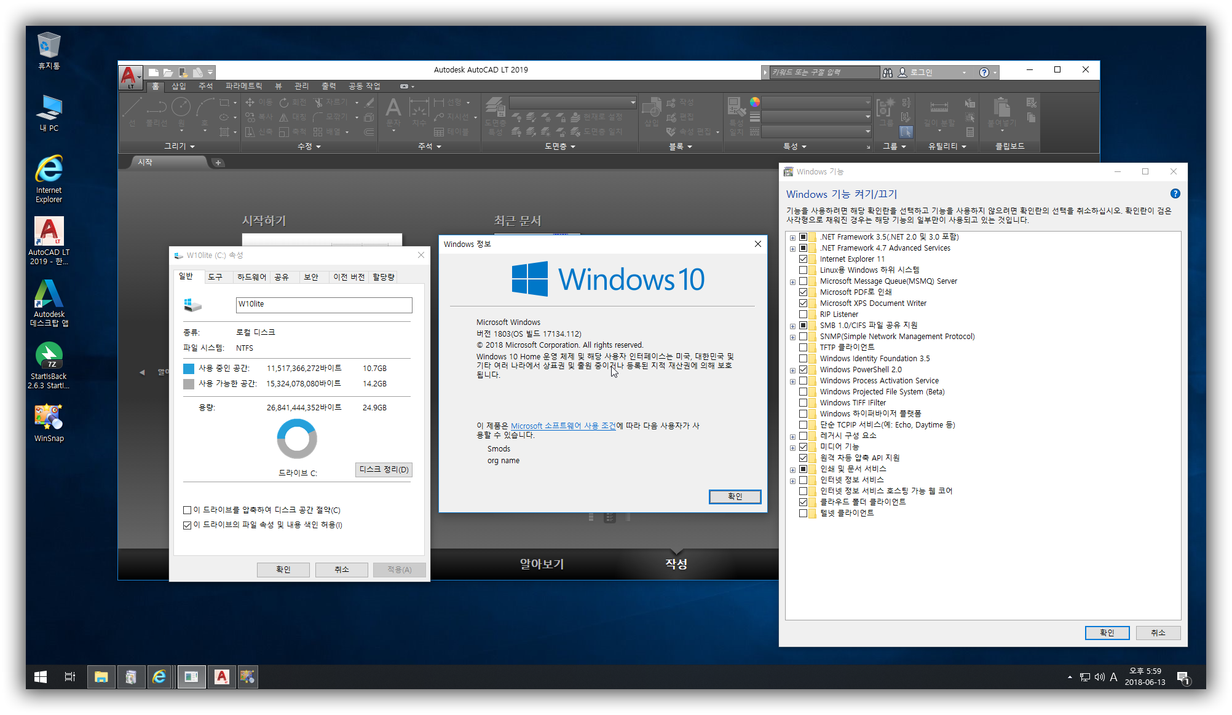1232x715 pixels.
Task: Enable 텔넷 클라이언트 checkbox
Action: pos(803,514)
